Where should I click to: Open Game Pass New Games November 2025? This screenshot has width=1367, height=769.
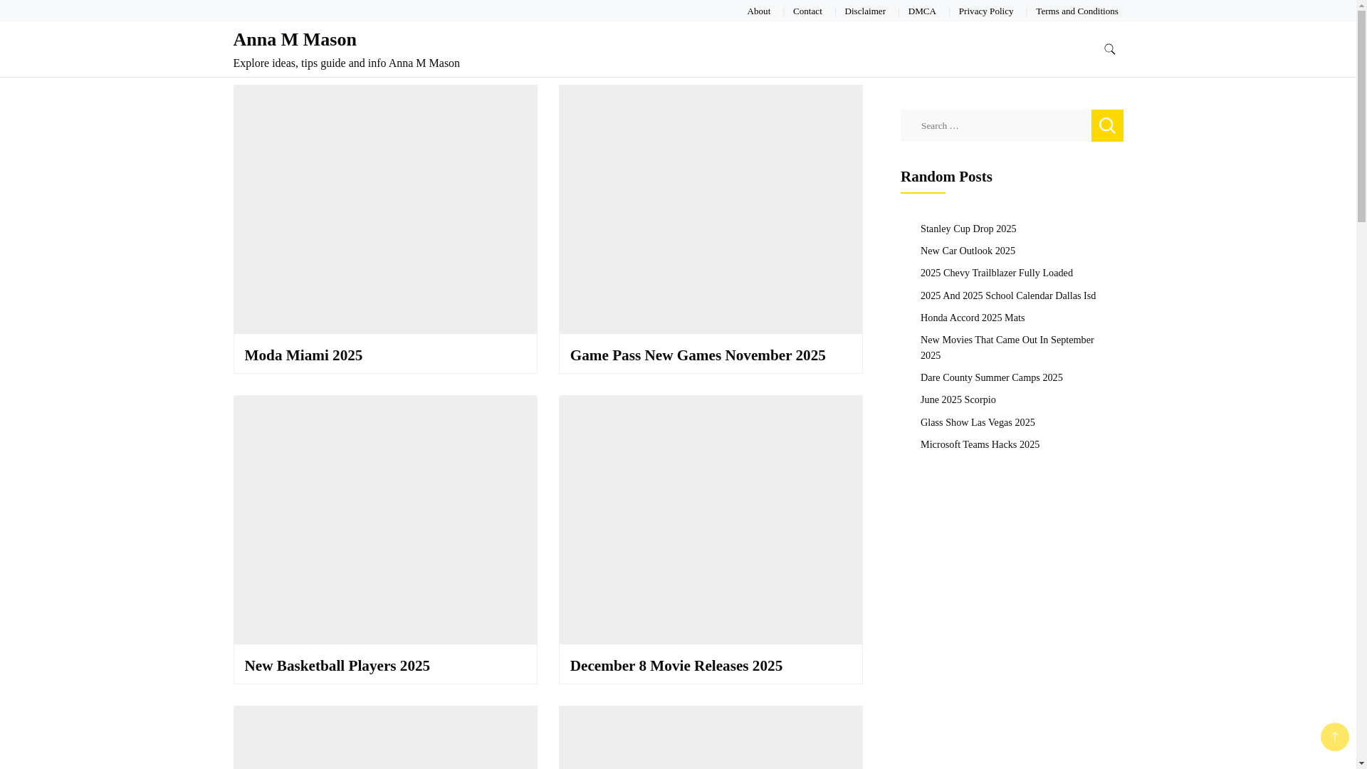coord(698,355)
